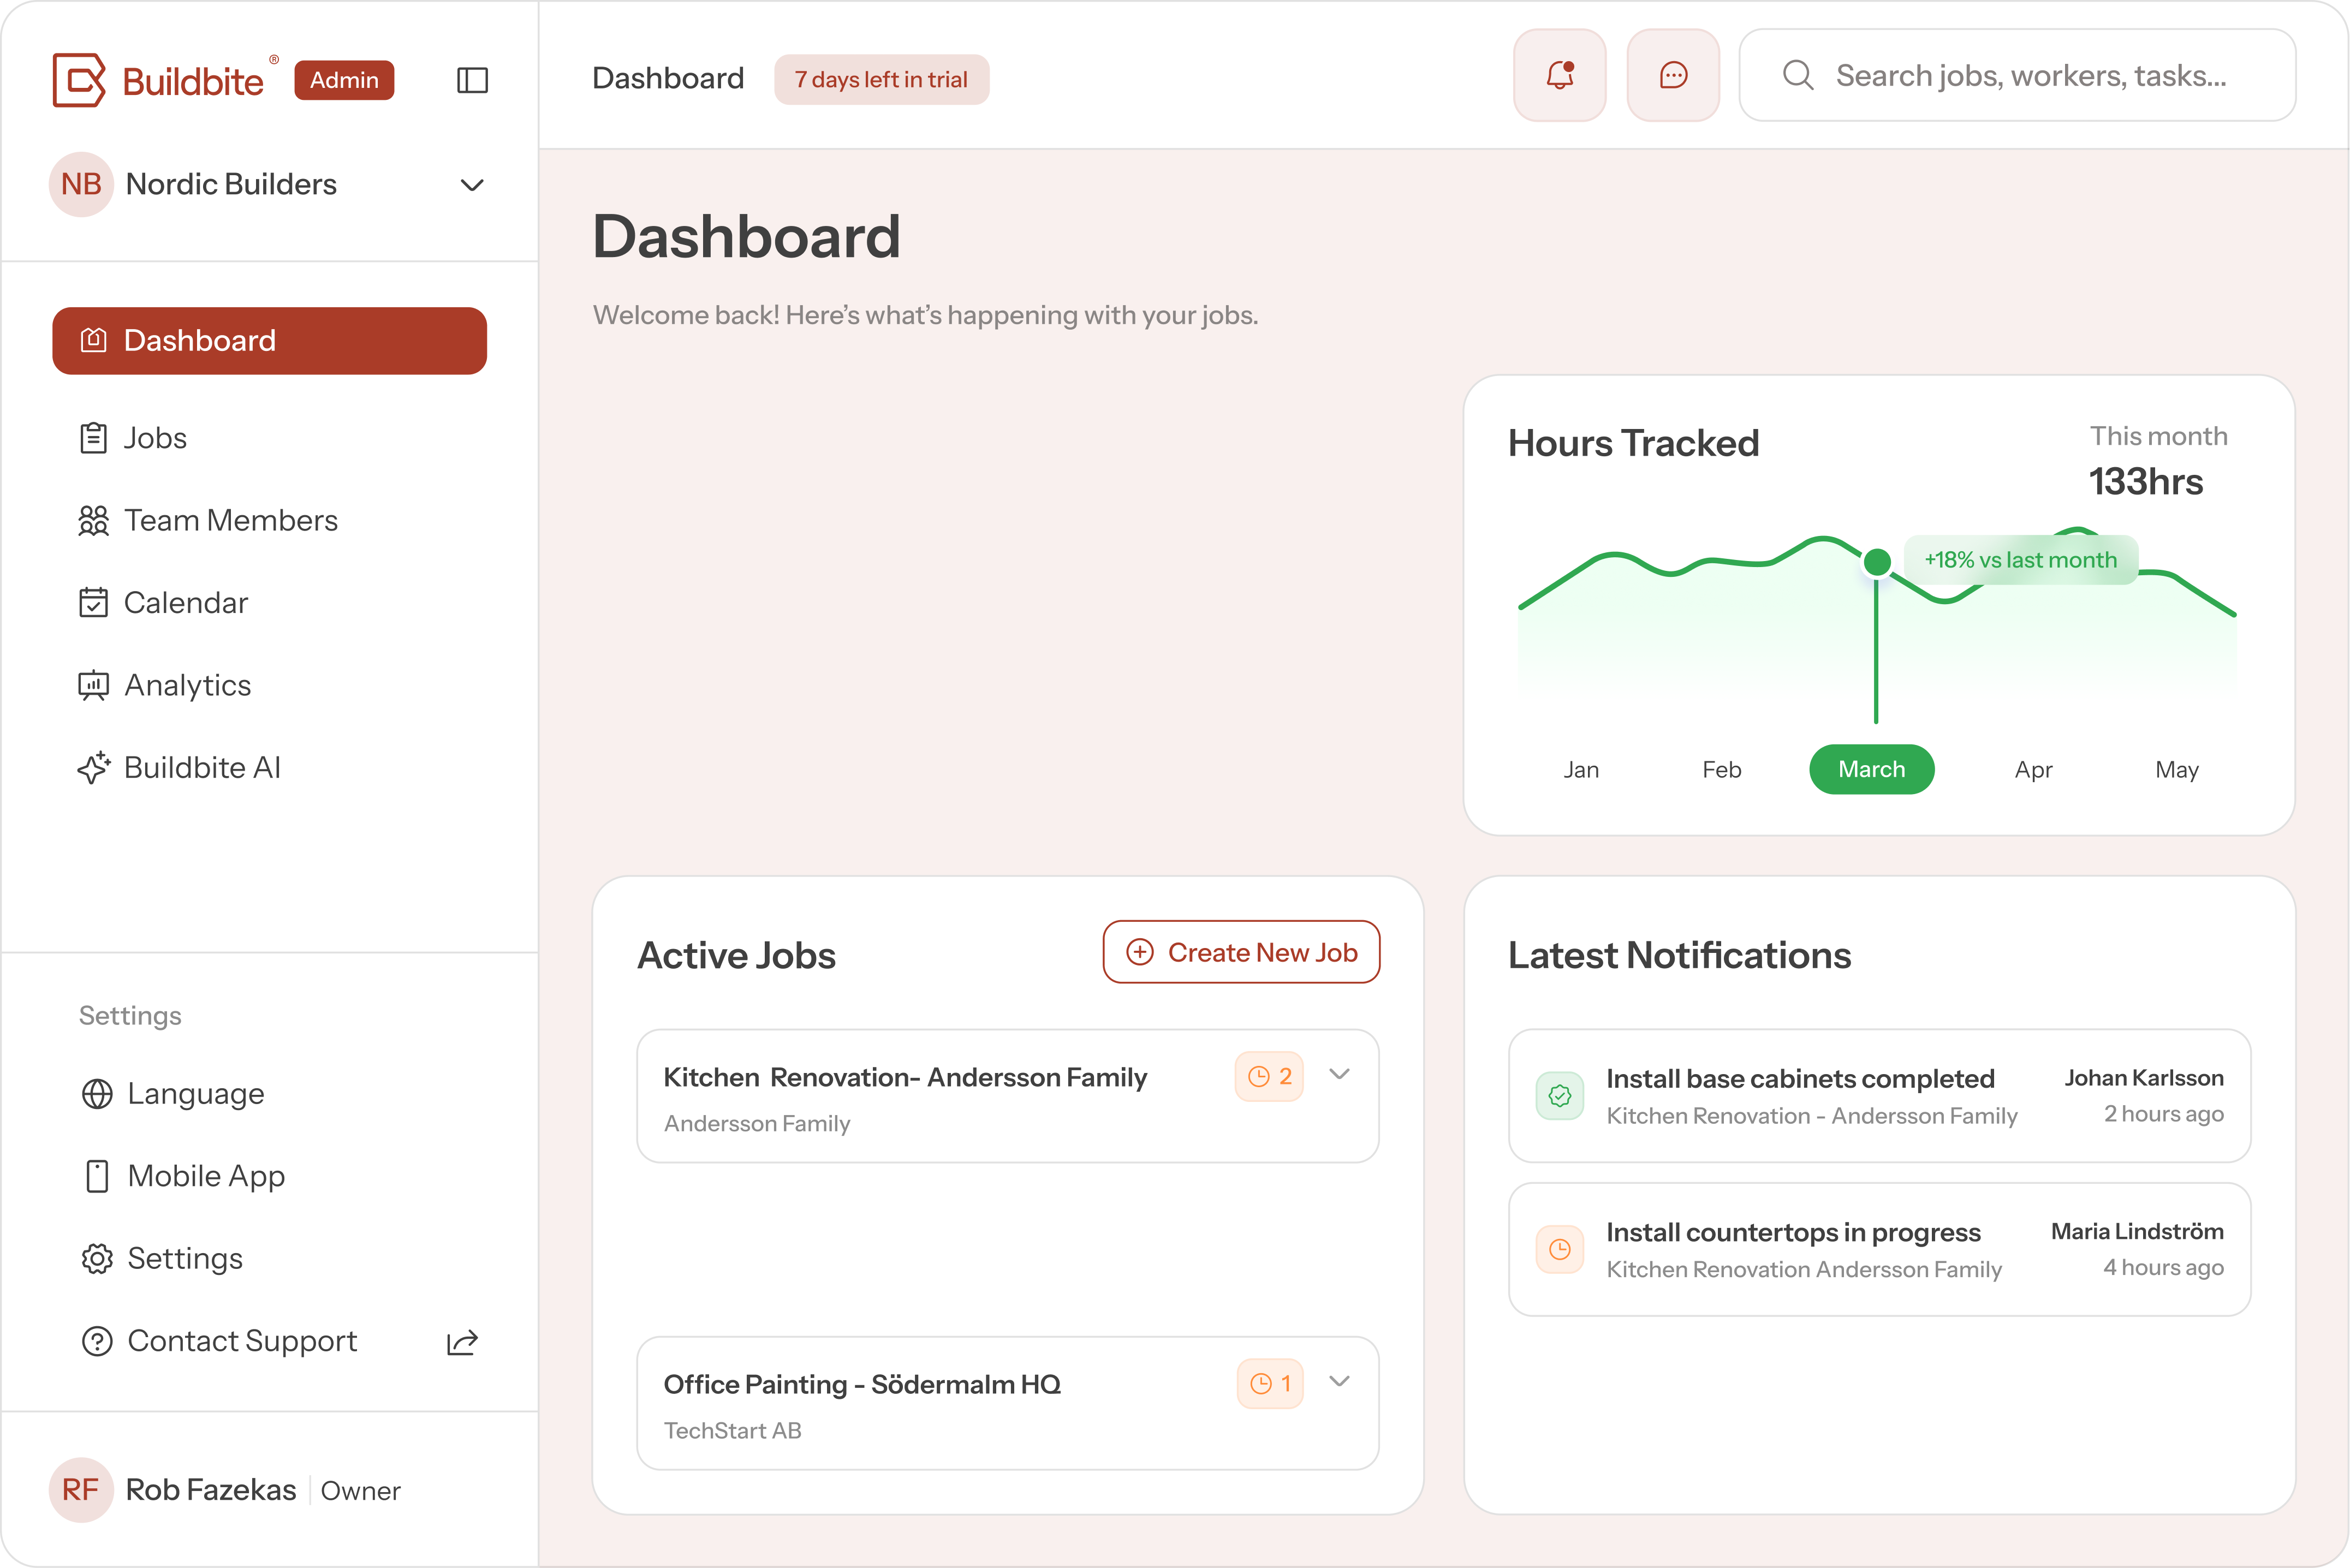Select March on the Hours Tracked chart
2350x1568 pixels.
[x=1871, y=769]
